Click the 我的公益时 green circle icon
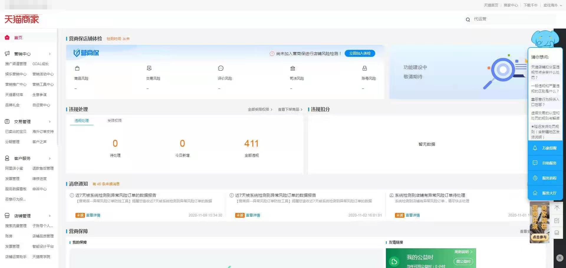Image resolution: width=566 pixels, height=268 pixels. (394, 261)
